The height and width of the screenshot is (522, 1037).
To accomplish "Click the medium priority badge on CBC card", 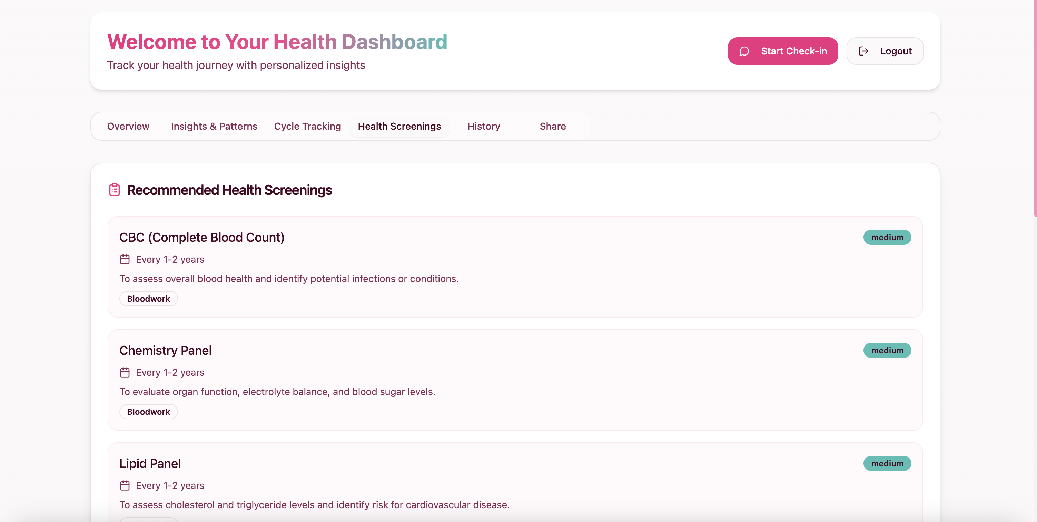I will tap(887, 237).
